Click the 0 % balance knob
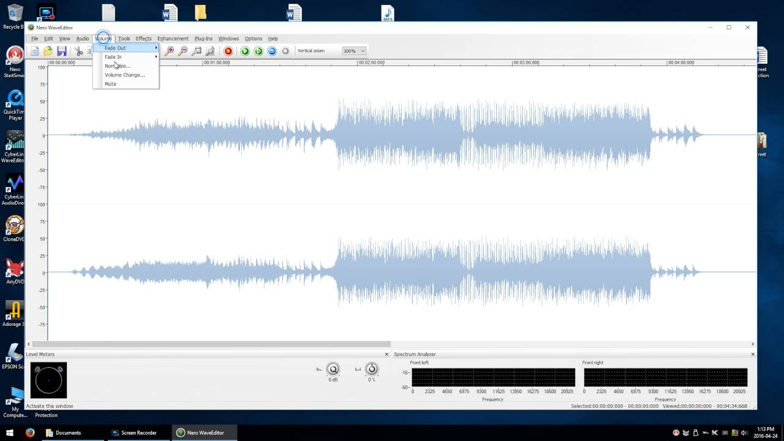This screenshot has height=441, width=784. (x=372, y=369)
